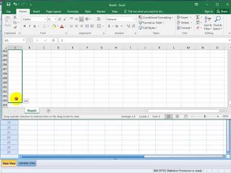Viewport: 231px width, 173px height.
Task: Click Merge & Center icon
Action: point(99,26)
